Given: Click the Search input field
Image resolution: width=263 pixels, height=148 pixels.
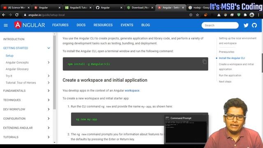Looking at the screenshot, I should coord(220,25).
